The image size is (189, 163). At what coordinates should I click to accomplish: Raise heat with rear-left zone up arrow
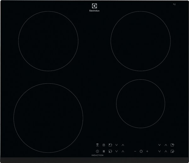click(x=123, y=145)
